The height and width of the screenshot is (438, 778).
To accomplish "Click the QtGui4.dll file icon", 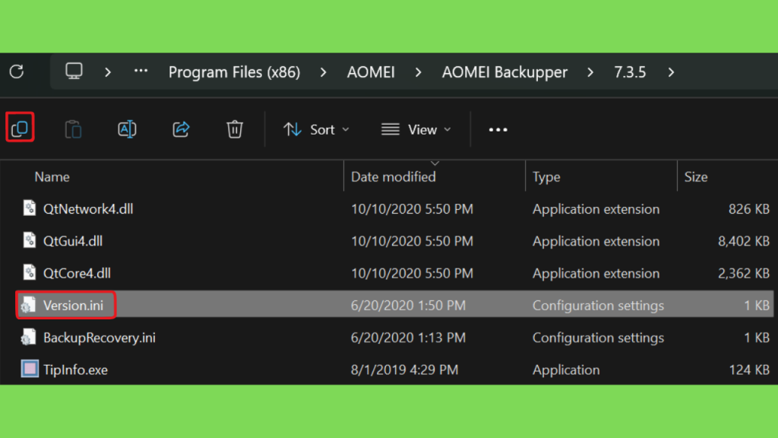I will 30,240.
